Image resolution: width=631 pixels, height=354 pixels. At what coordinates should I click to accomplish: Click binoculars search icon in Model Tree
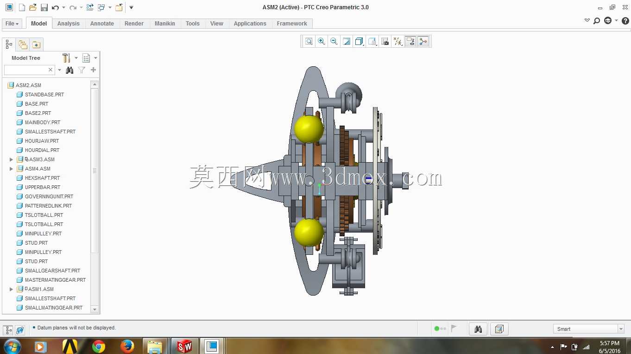click(x=69, y=70)
